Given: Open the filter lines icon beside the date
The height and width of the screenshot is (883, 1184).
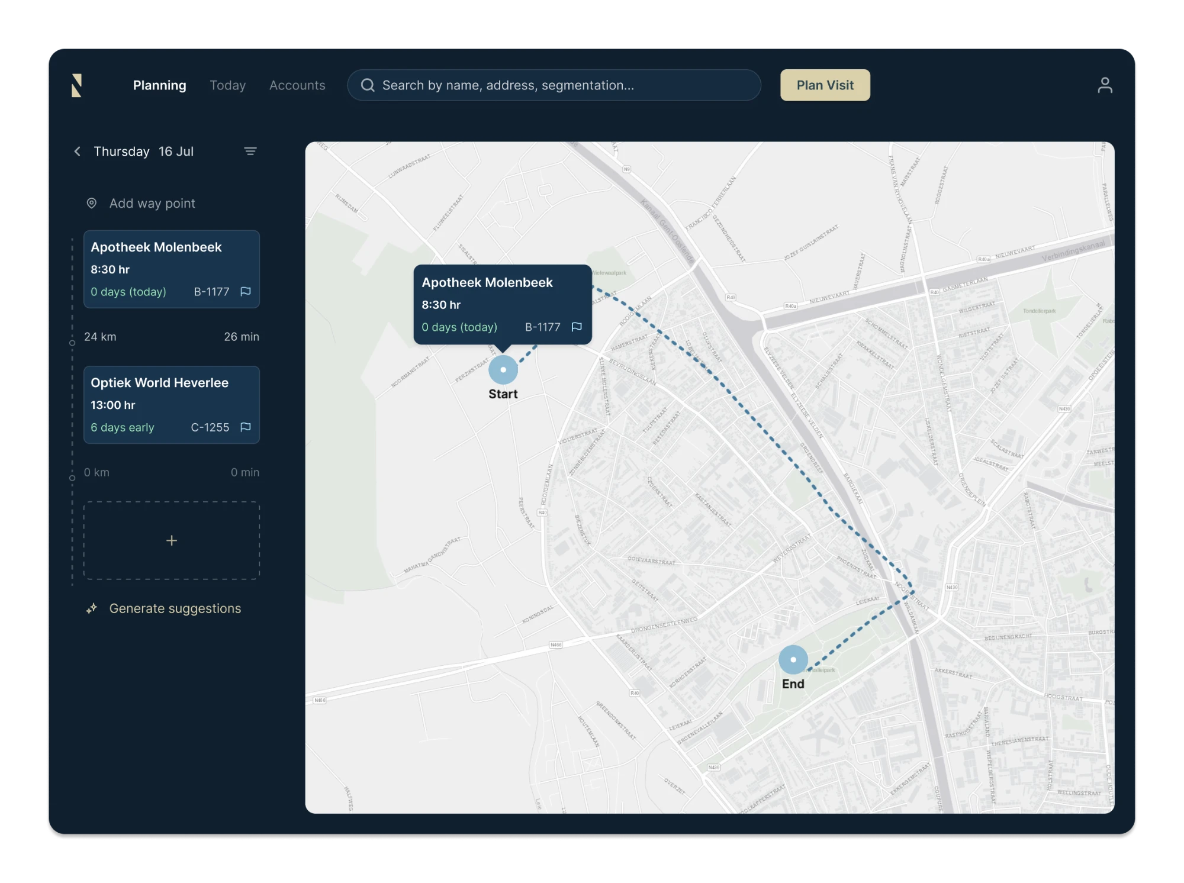Looking at the screenshot, I should tap(250, 152).
